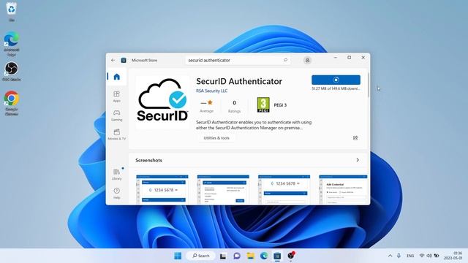Click the Microsoft Store logo icon
Screen dimensions: 468x263
click(x=124, y=60)
